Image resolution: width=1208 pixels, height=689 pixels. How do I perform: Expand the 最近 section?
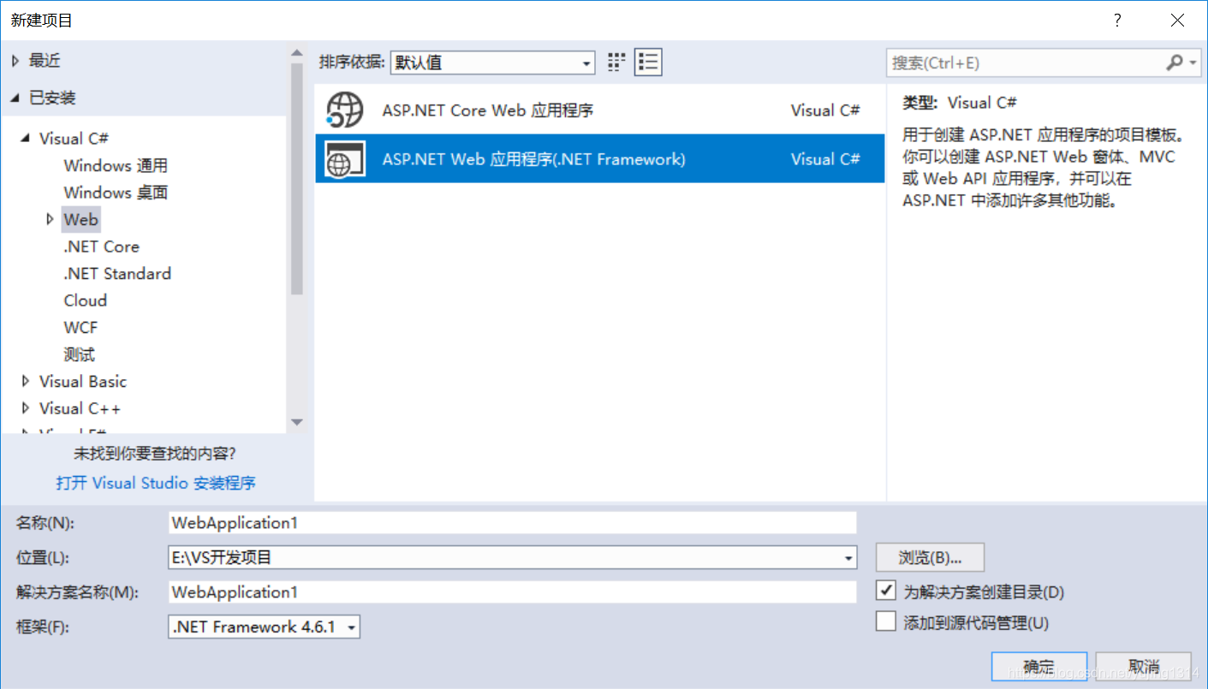tap(15, 61)
